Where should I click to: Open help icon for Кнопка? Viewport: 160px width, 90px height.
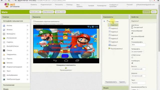27,25
